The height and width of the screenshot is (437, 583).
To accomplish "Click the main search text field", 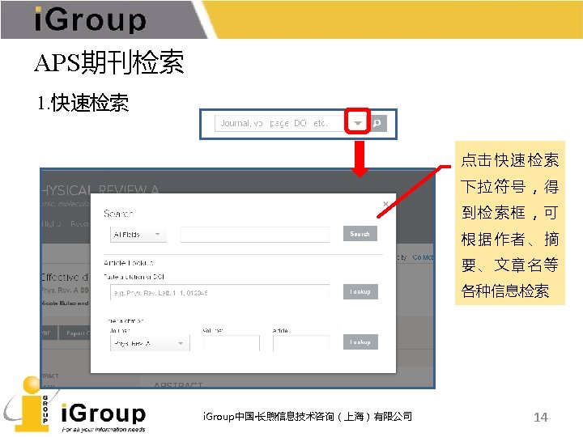I will pyautogui.click(x=255, y=235).
